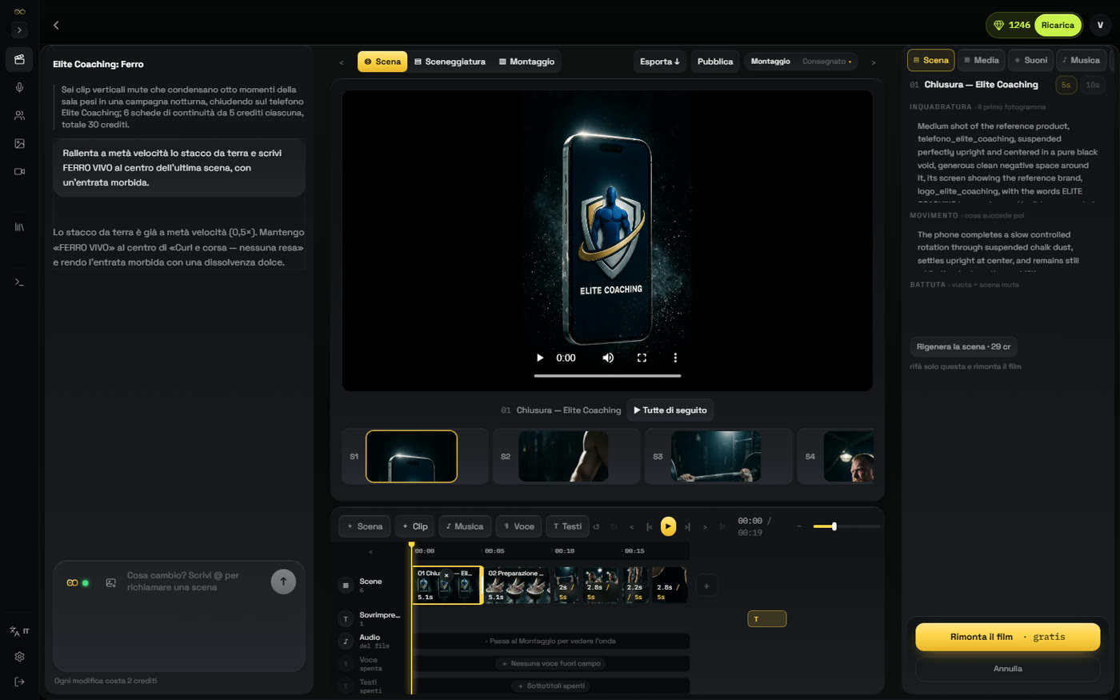Select the S3 scene thumbnail
Image resolution: width=1120 pixels, height=700 pixels.
(x=716, y=456)
